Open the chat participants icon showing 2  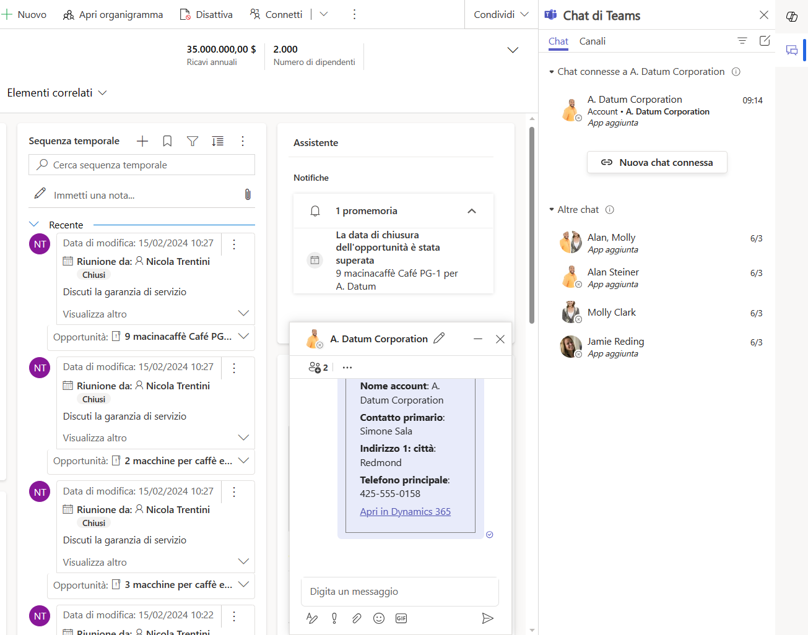point(318,367)
